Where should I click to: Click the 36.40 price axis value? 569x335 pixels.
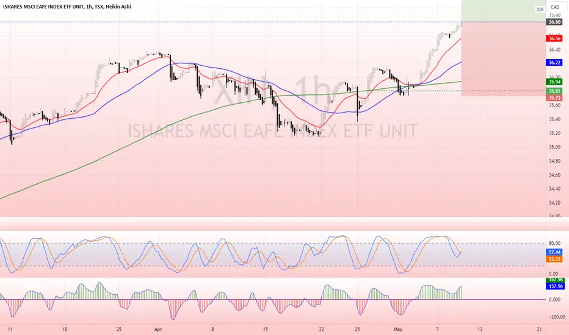[x=554, y=49]
